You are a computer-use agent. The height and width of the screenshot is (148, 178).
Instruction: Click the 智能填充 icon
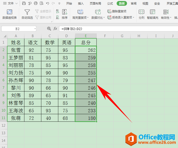(x=152, y=14)
